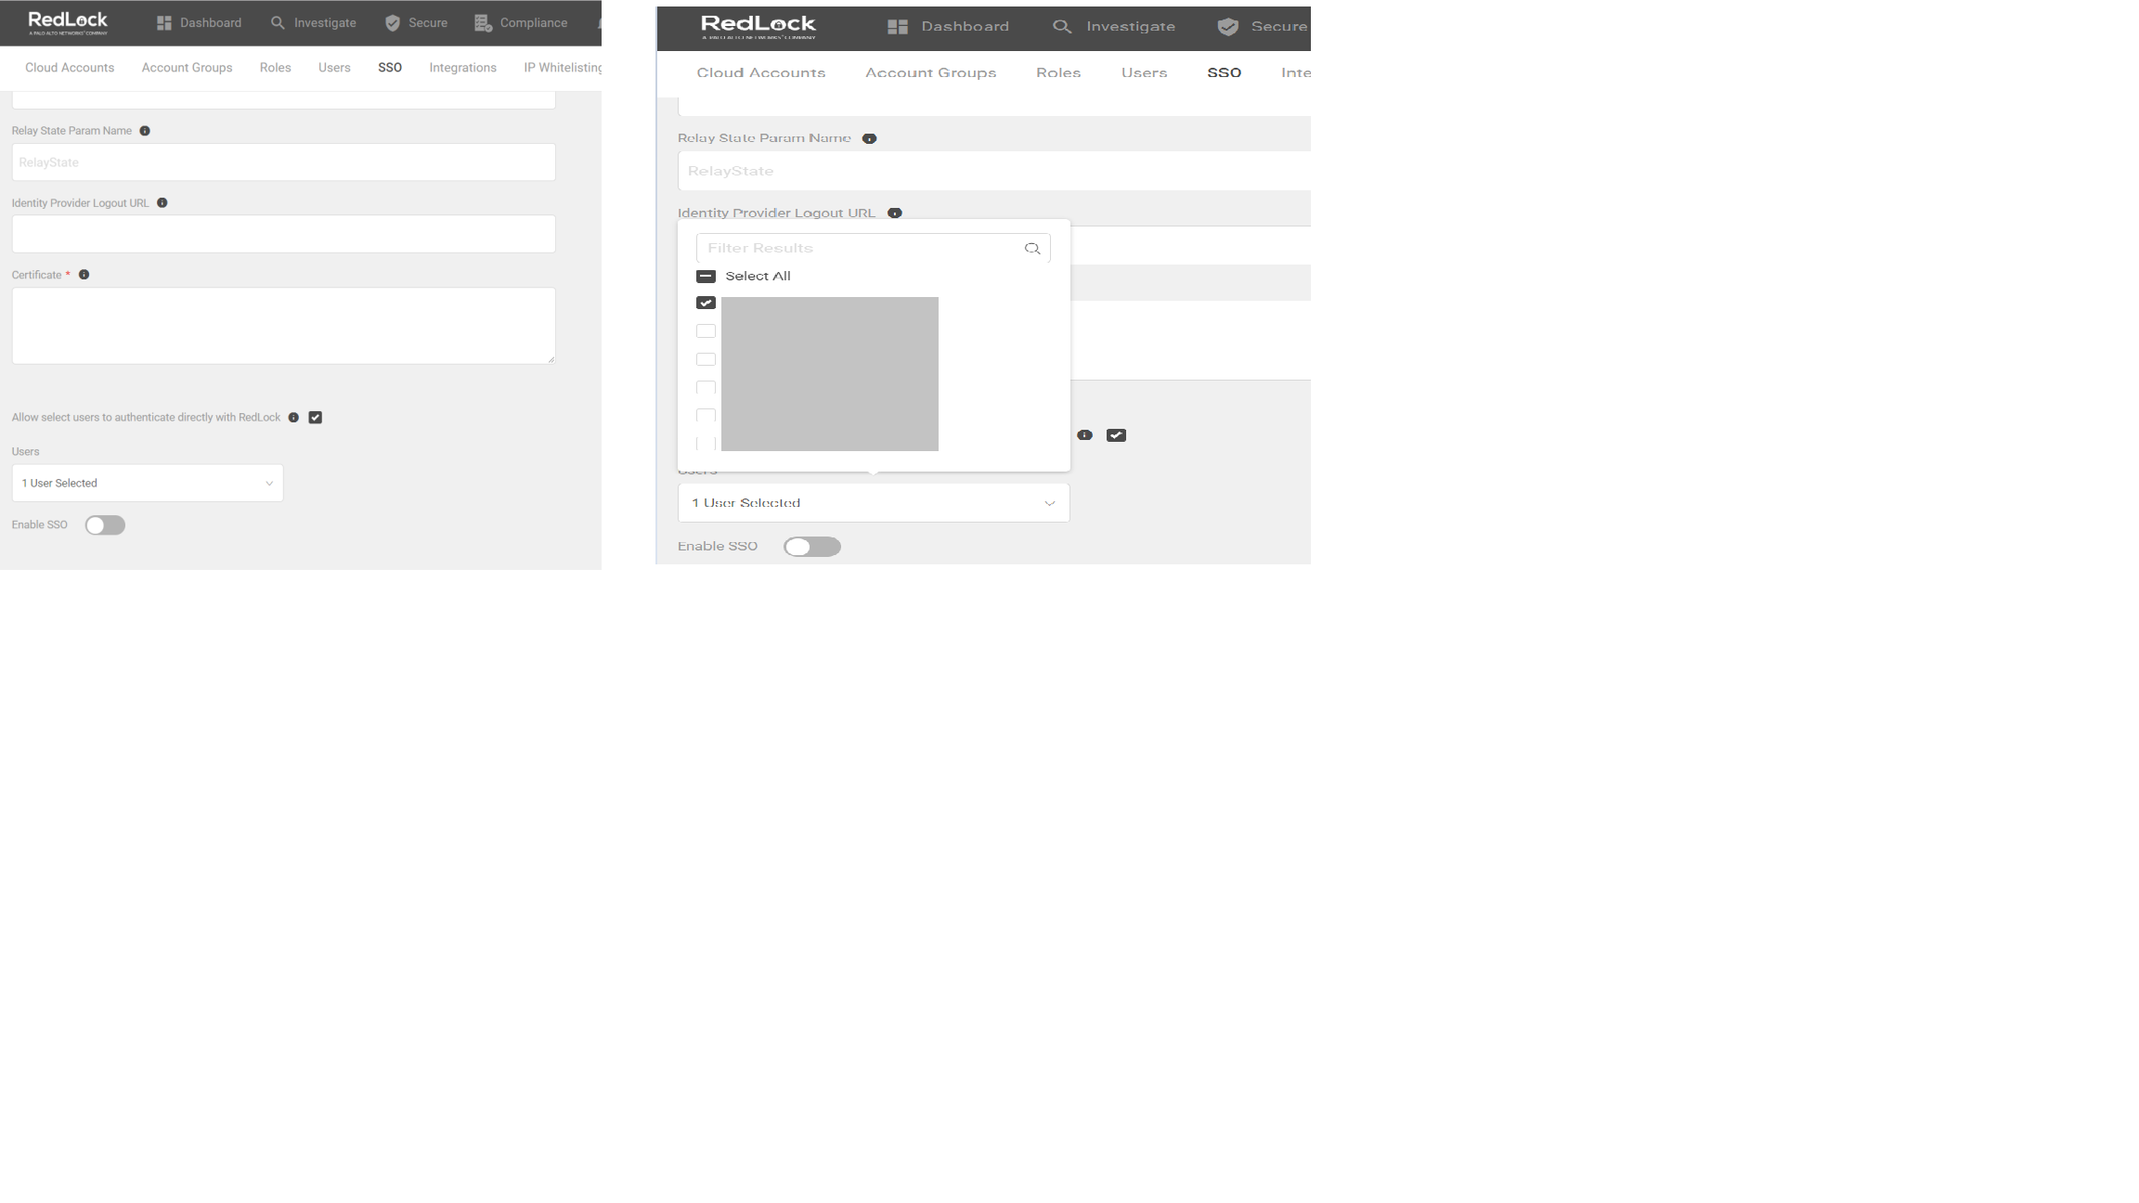This screenshot has height=1203, width=2139.
Task: Click the search/filter icon in dropdown
Action: (1032, 247)
